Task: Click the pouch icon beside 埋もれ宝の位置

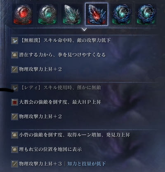Action: [14, 149]
